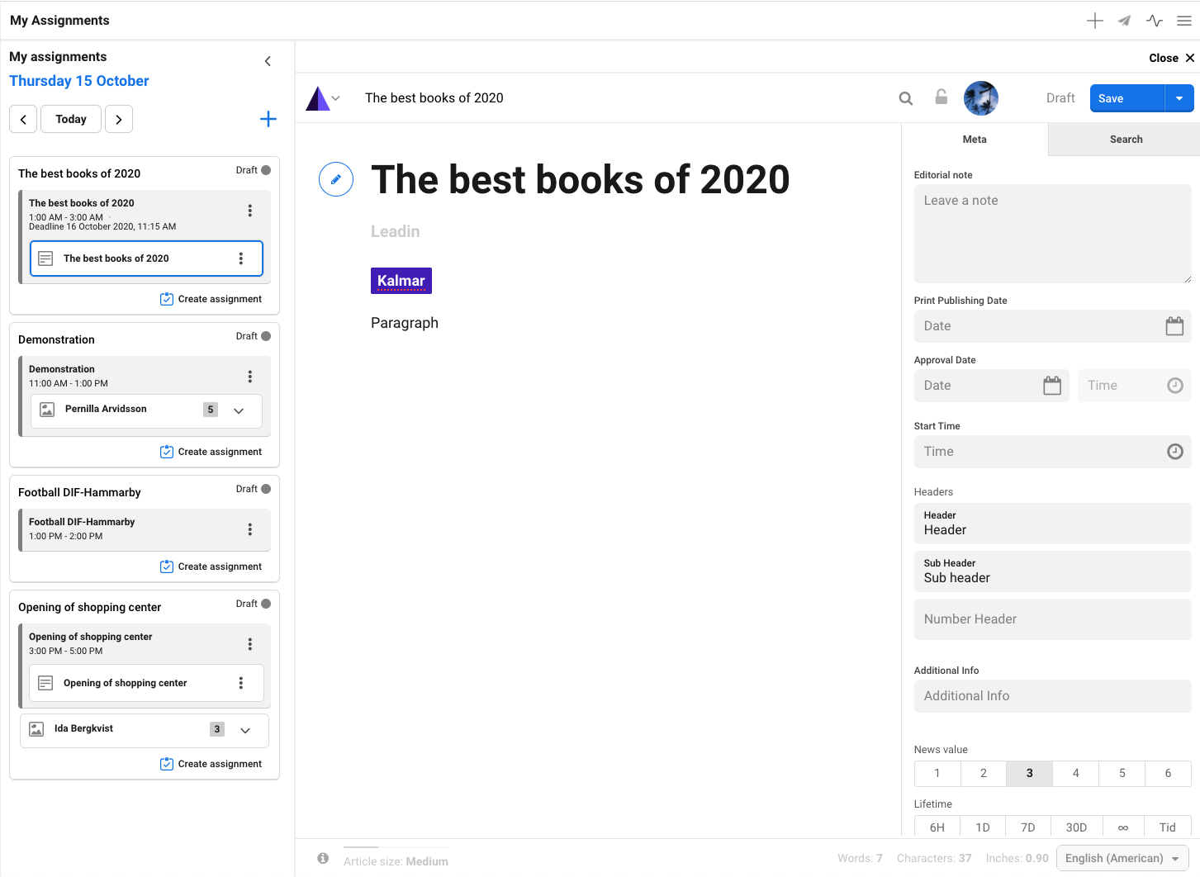Click the Editorial note text area
Viewport: 1200px width, 877px height.
tap(1051, 233)
